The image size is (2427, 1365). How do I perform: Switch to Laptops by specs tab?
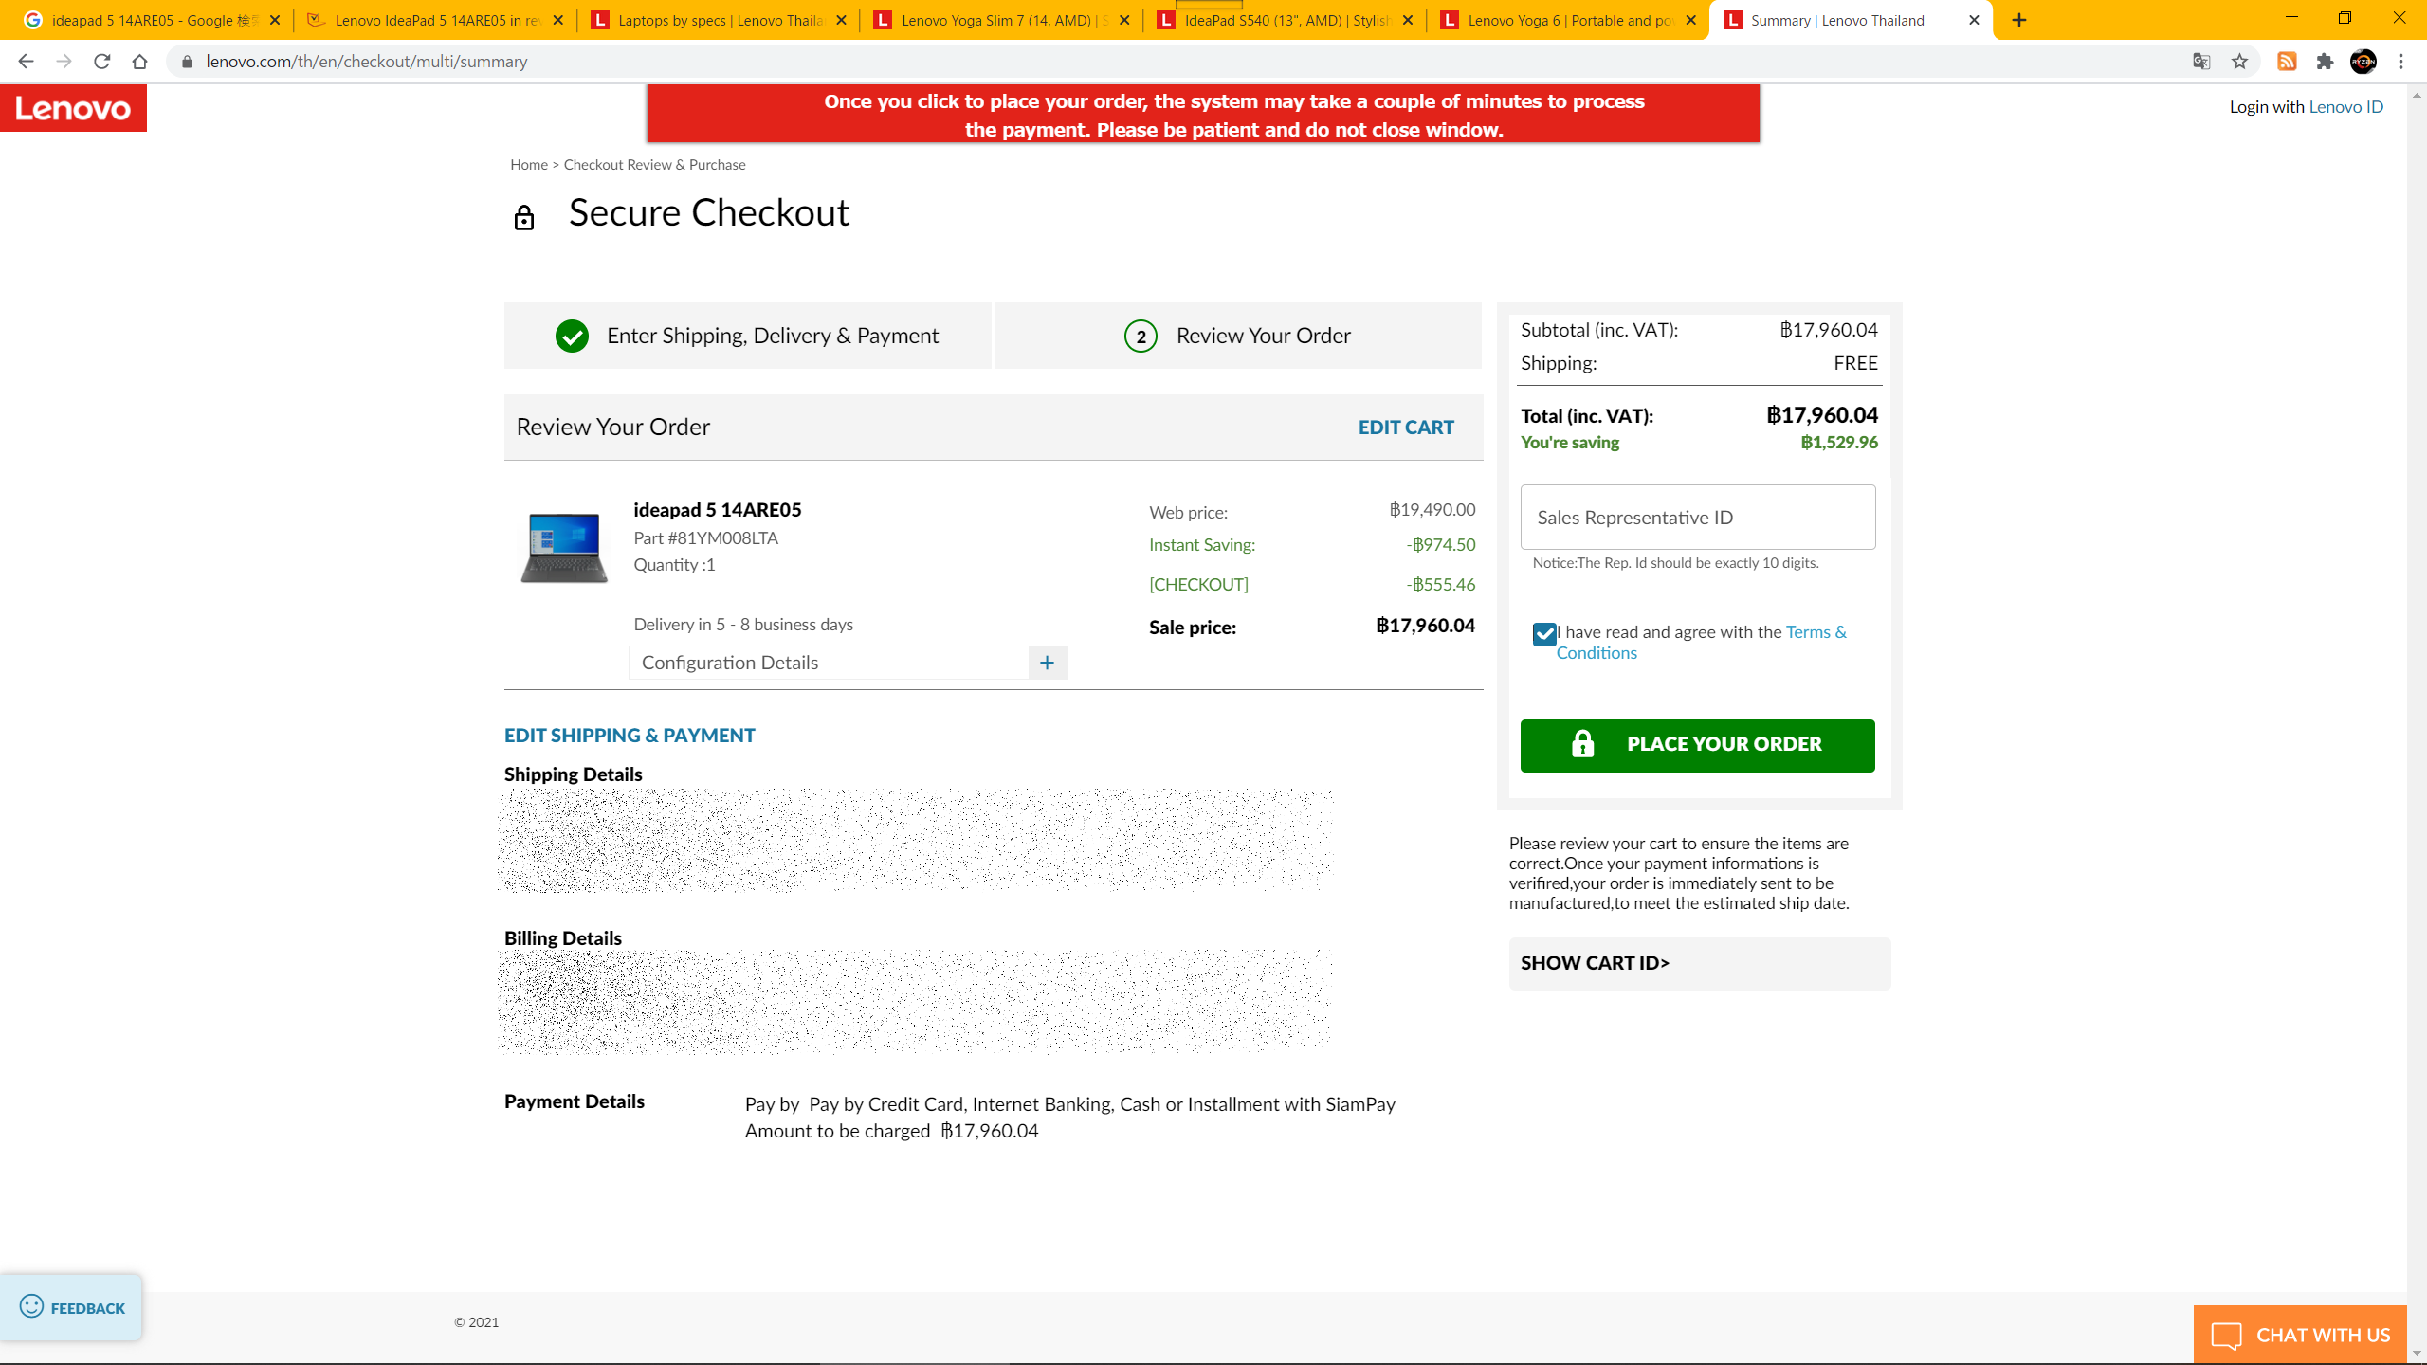coord(717,20)
